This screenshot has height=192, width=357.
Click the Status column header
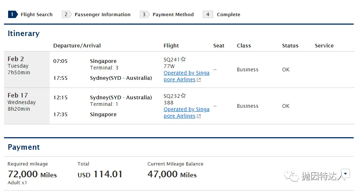(290, 46)
